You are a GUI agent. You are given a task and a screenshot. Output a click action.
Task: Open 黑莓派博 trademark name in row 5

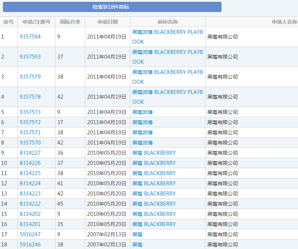click(142, 112)
